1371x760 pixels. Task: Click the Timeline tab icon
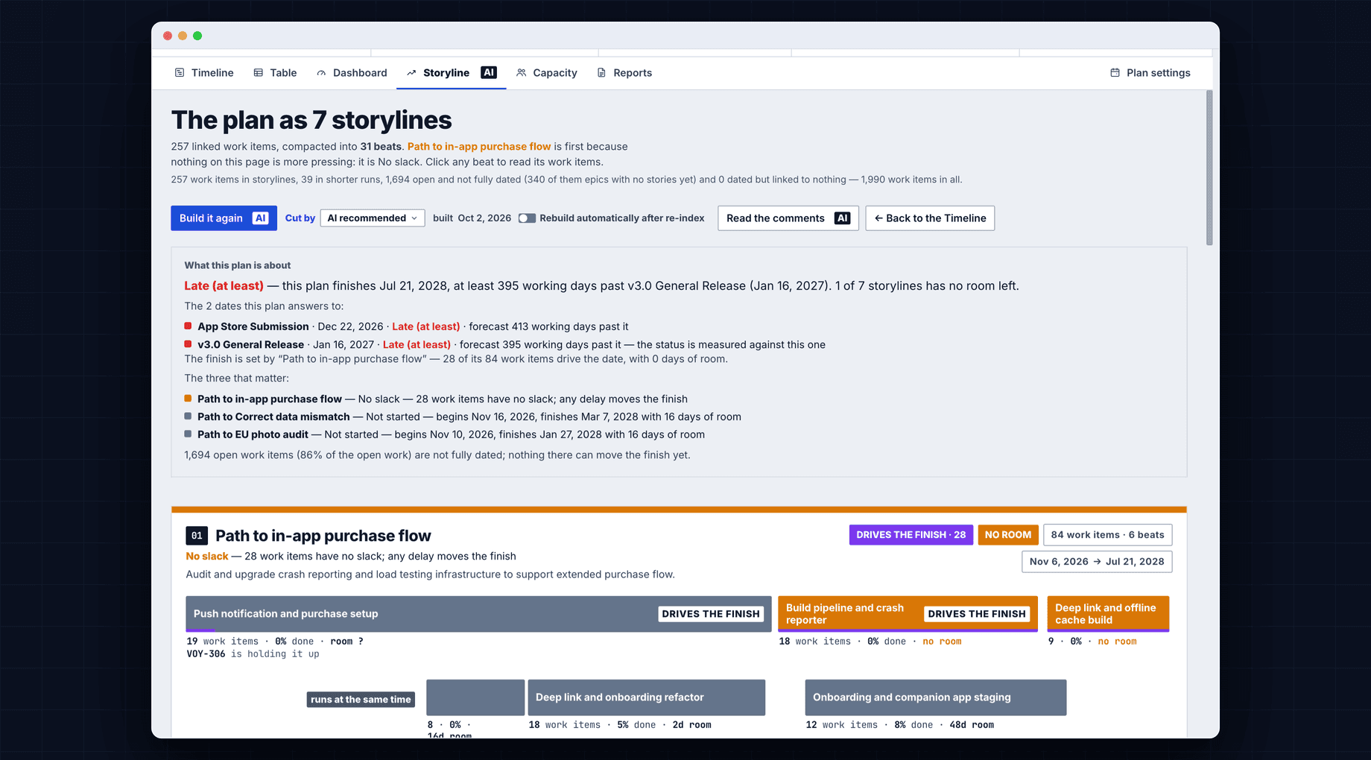point(180,73)
